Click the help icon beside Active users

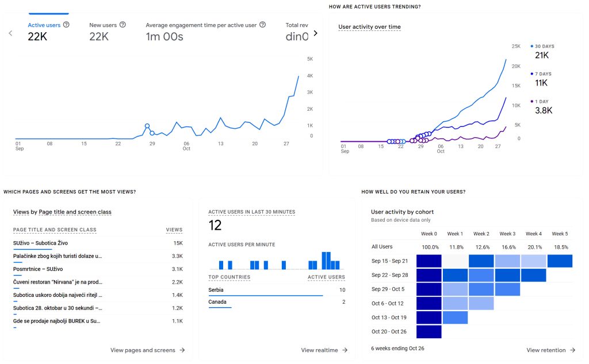[66, 25]
